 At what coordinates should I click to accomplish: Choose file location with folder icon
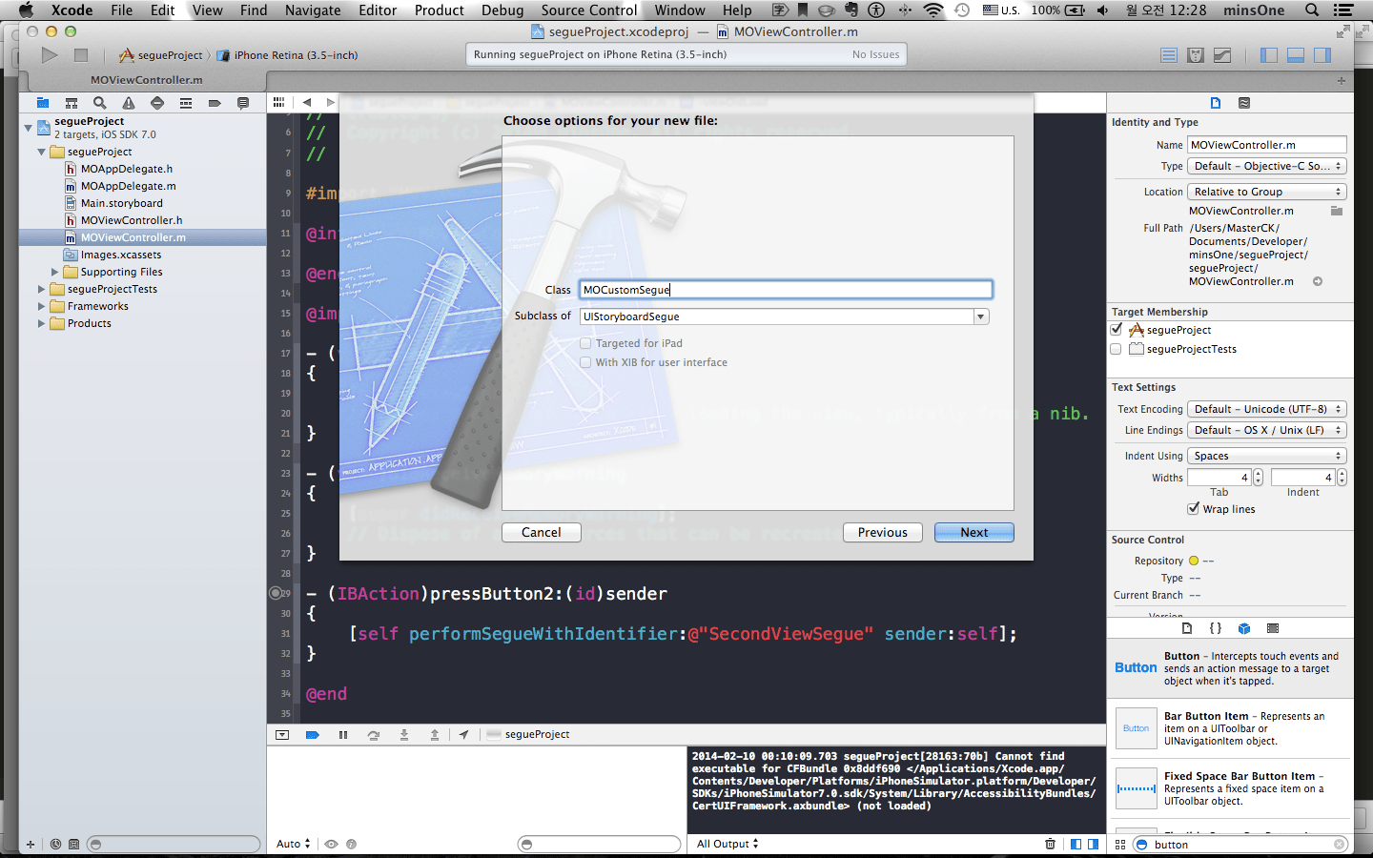1337,211
